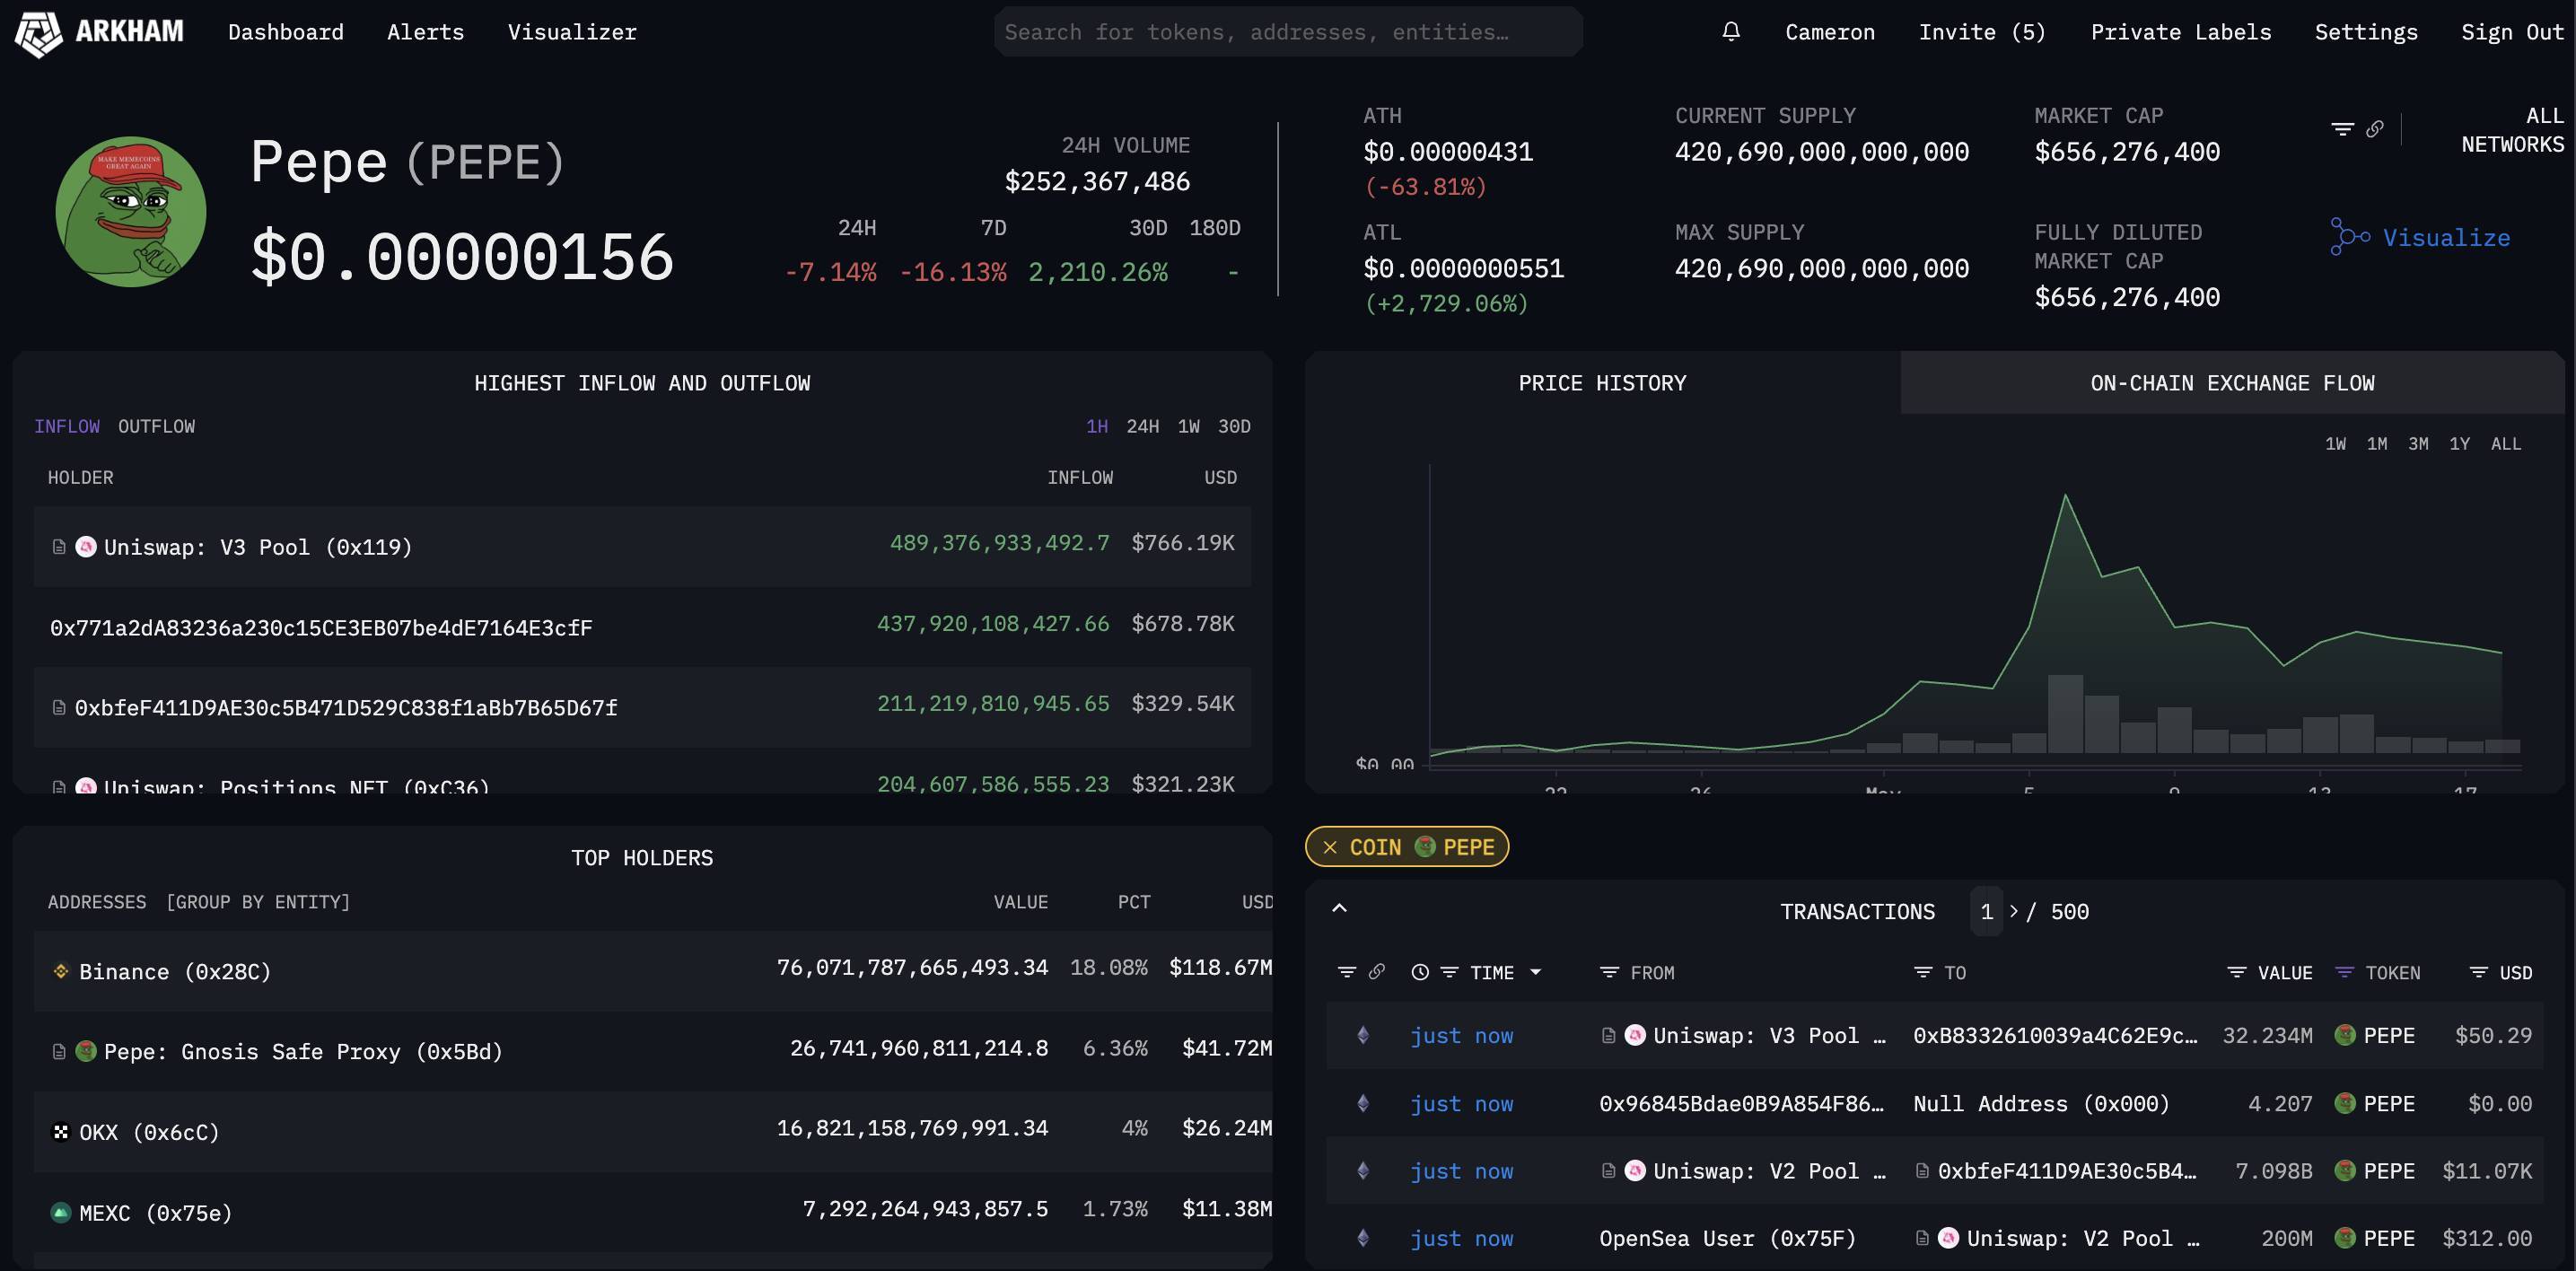Click the Pepe token icon on the $11.07K row
The width and height of the screenshot is (2576, 1271).
pos(2345,1170)
